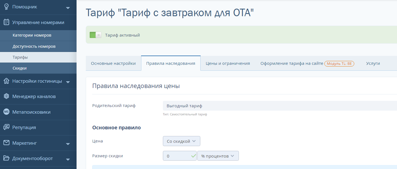Expand the Документооборот menu arrow
The height and width of the screenshot is (169, 397).
68,159
